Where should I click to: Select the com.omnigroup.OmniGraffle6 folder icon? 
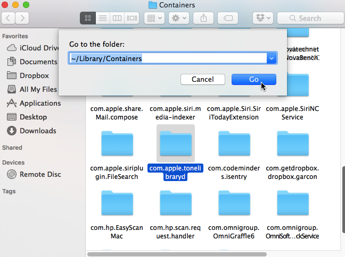point(234,203)
